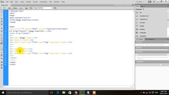Open Google Chrome from the taskbar
169x95 pixels.
point(76,93)
